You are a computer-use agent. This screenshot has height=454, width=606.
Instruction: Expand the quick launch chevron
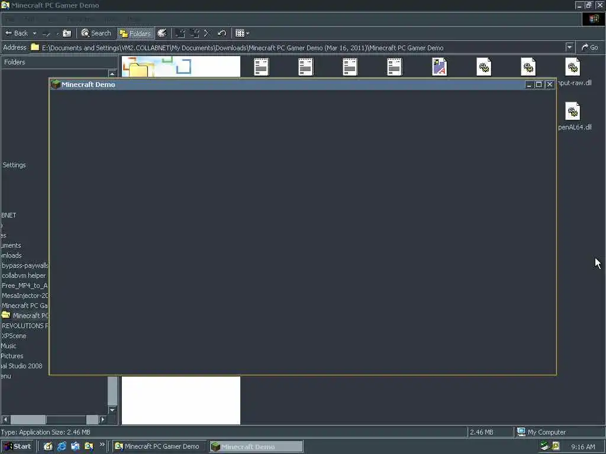coord(102,445)
